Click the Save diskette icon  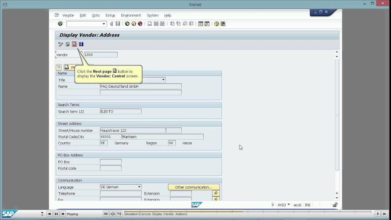pos(118,24)
